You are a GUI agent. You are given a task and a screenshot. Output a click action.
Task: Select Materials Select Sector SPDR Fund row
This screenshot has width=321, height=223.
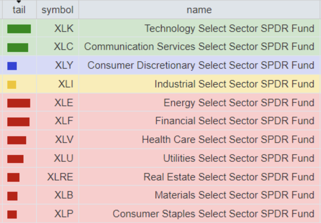pyautogui.click(x=234, y=195)
